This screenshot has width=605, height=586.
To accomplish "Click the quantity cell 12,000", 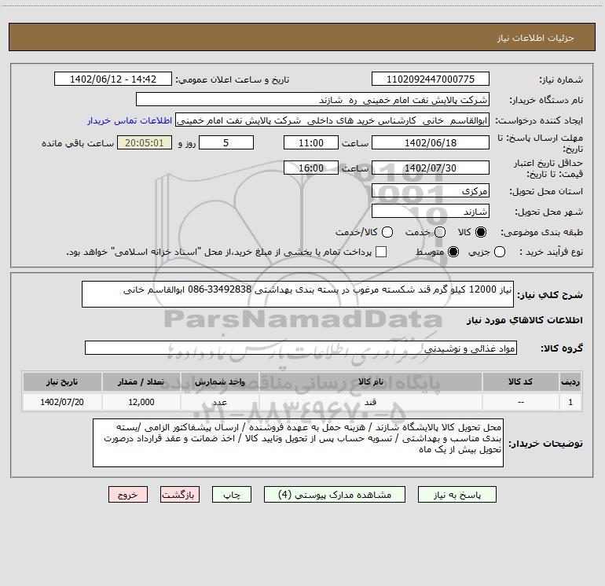I will point(141,402).
